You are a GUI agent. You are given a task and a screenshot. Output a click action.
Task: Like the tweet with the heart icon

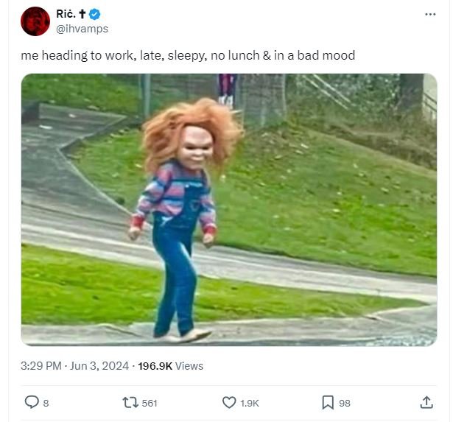[228, 402]
